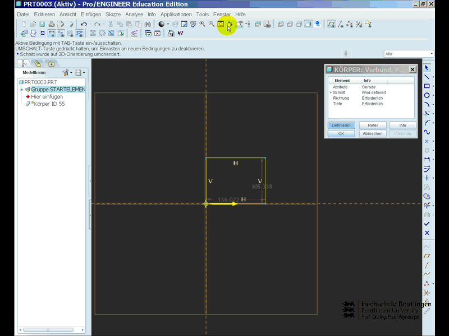
Task: Switch to shaded display mode
Action: click(308, 24)
